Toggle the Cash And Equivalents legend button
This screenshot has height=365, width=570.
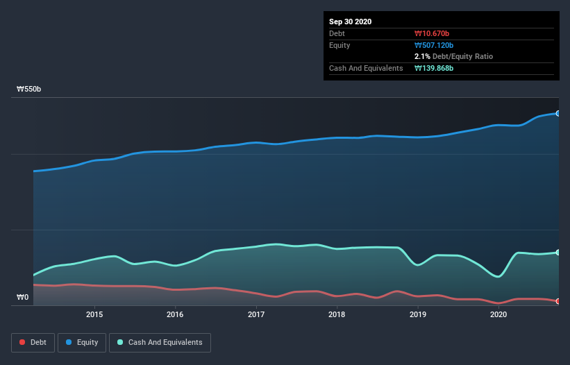(160, 343)
